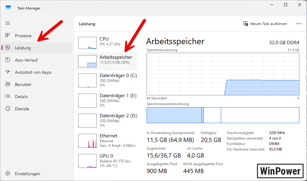Click the 32,0 GB DDR4 text
This screenshot has width=307, height=181.
pos(284,43)
